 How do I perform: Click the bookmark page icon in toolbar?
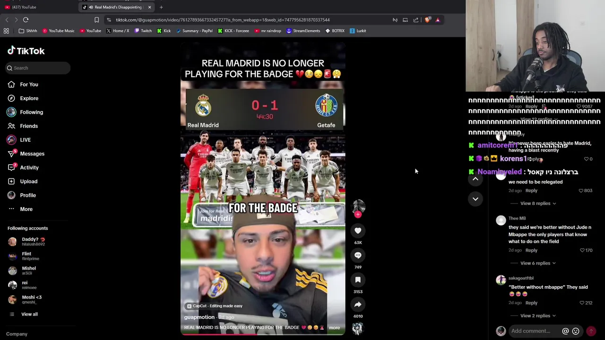click(x=96, y=20)
